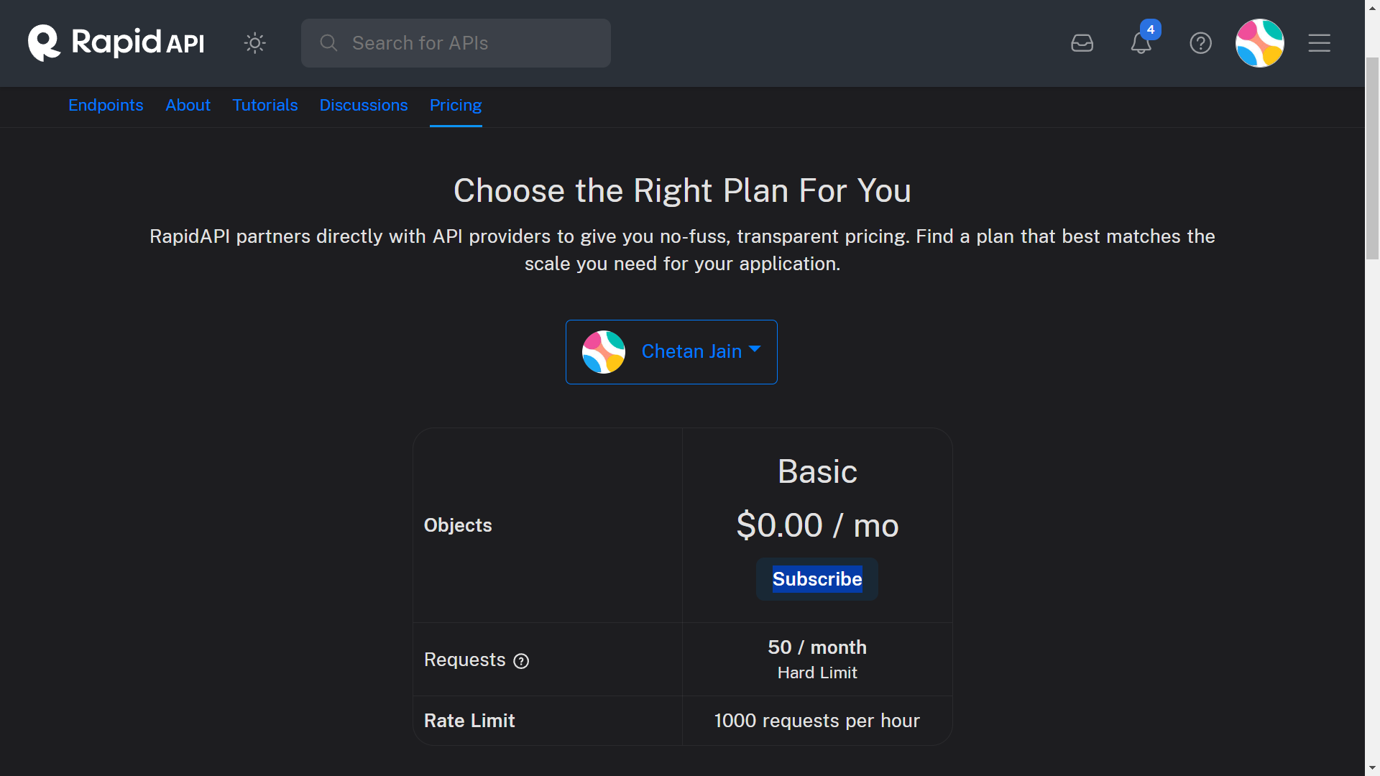Click the Search for APIs field
Screen dimensions: 1380x776
(x=456, y=43)
